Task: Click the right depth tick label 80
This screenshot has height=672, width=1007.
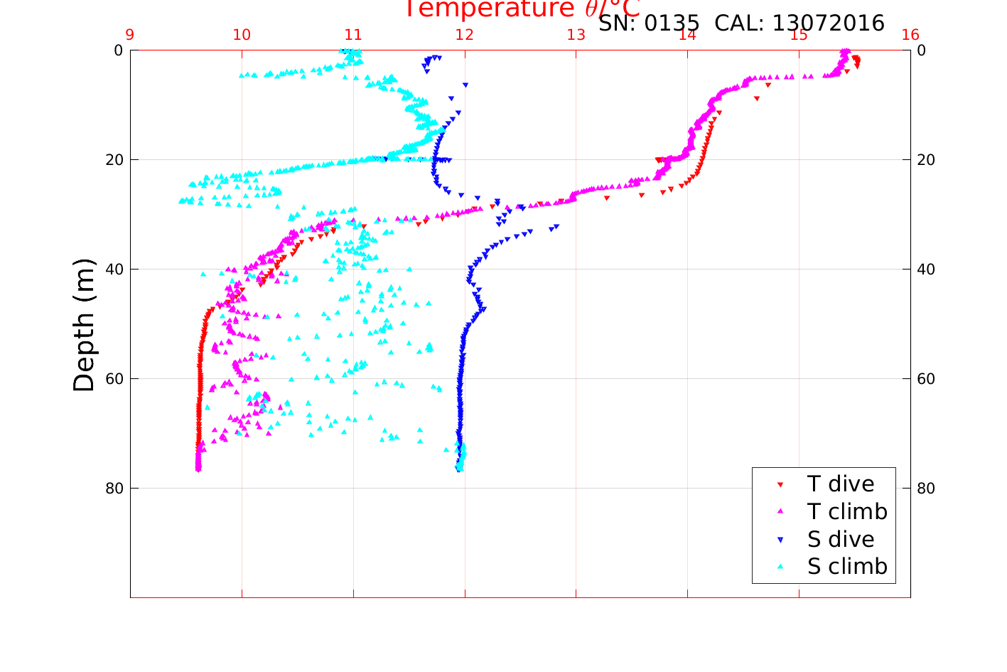Action: tap(926, 489)
